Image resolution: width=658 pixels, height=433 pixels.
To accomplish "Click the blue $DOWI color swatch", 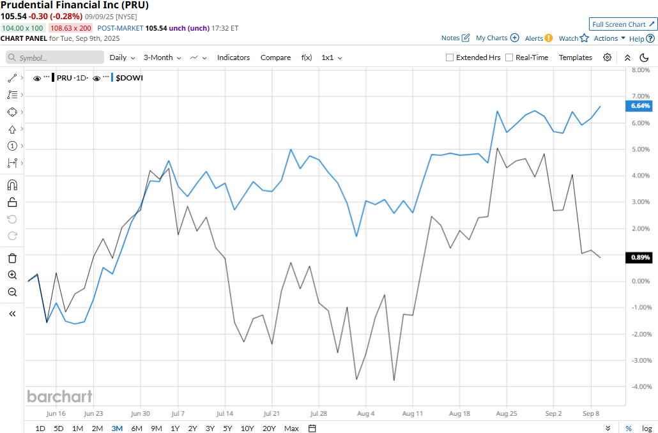I will coord(112,78).
